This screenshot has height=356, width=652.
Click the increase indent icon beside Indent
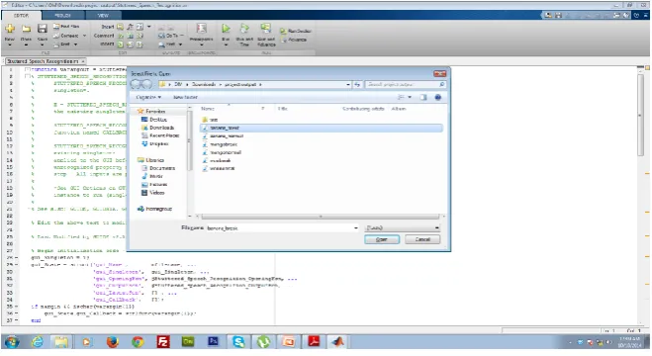[x=120, y=44]
